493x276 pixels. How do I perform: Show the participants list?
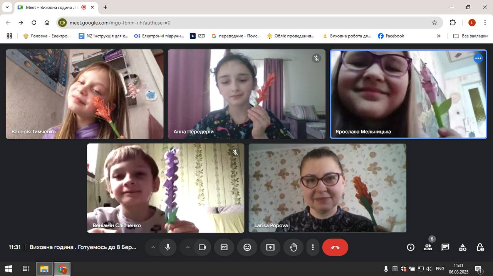(x=428, y=247)
